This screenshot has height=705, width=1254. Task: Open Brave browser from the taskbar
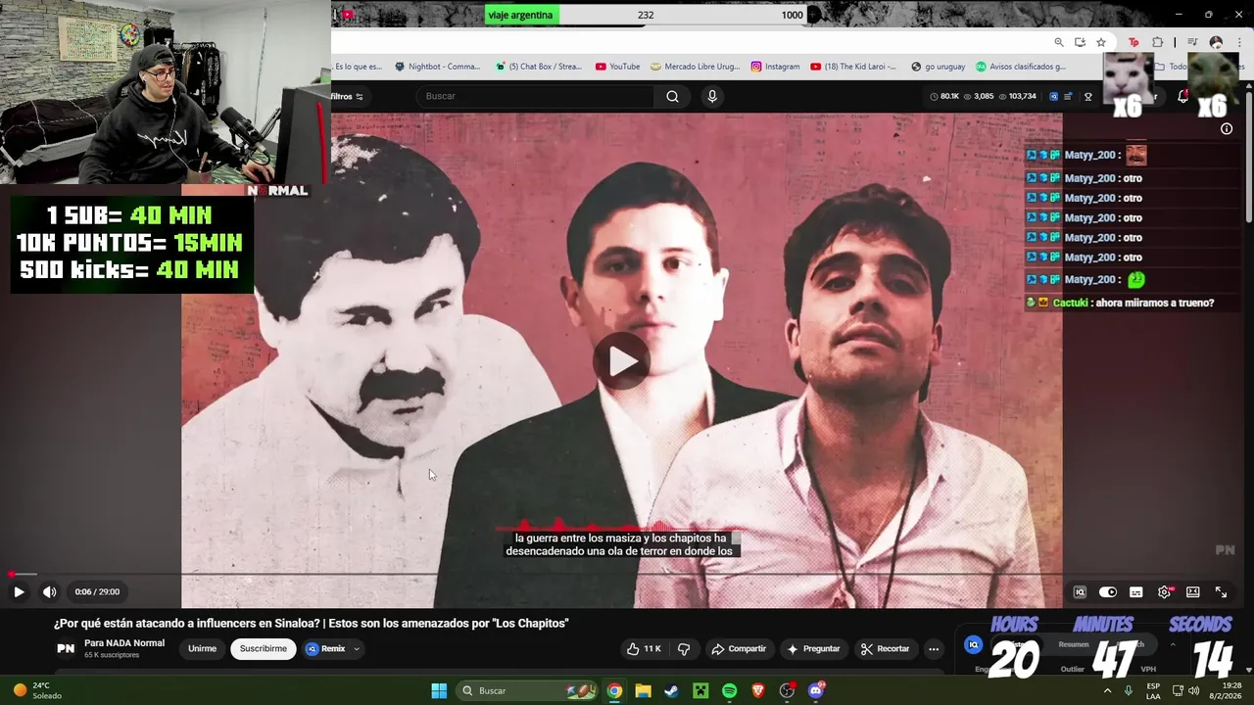click(758, 690)
